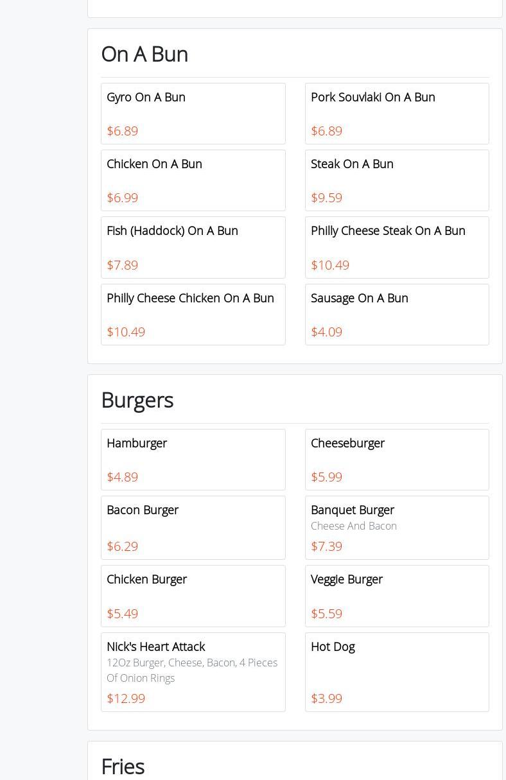This screenshot has width=506, height=780.
Task: Add Philly Cheese Chicken On A Bun
Action: pyautogui.click(x=193, y=315)
